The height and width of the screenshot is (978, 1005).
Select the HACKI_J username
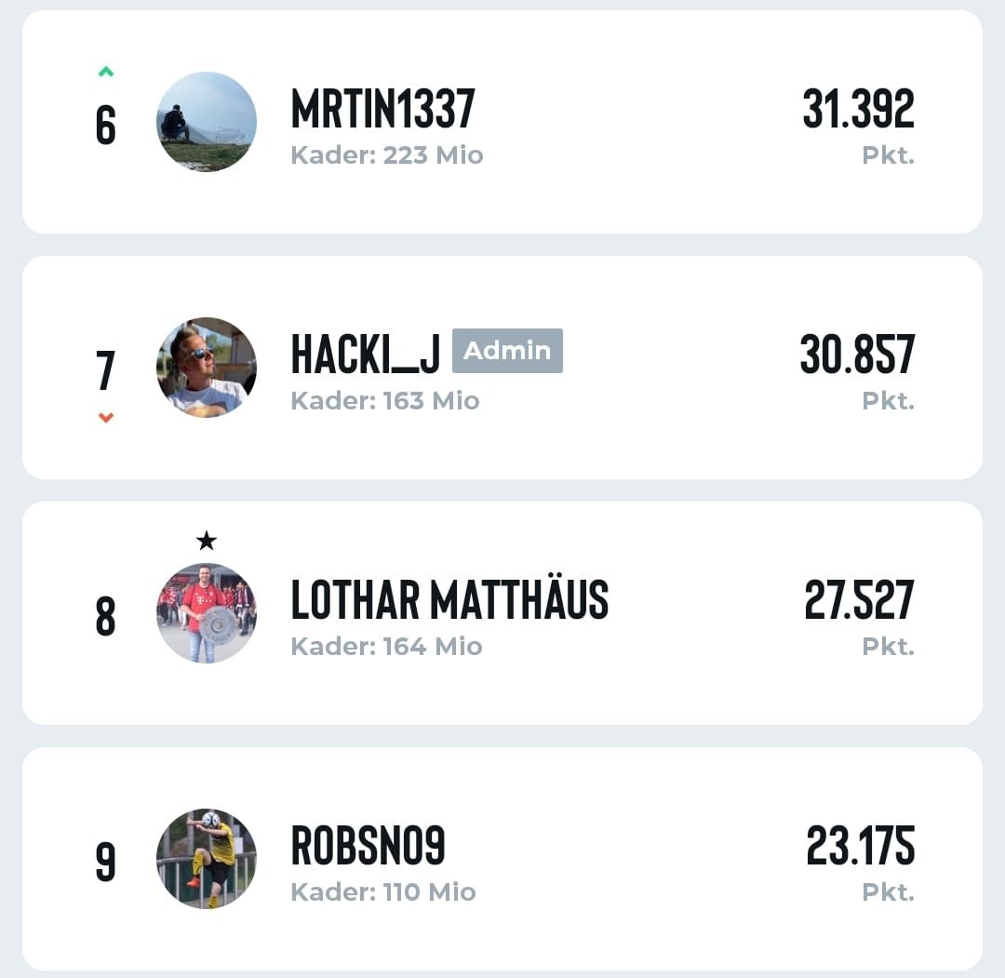click(x=366, y=355)
